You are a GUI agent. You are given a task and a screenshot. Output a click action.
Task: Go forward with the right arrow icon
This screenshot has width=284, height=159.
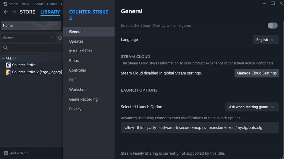click(x=14, y=12)
